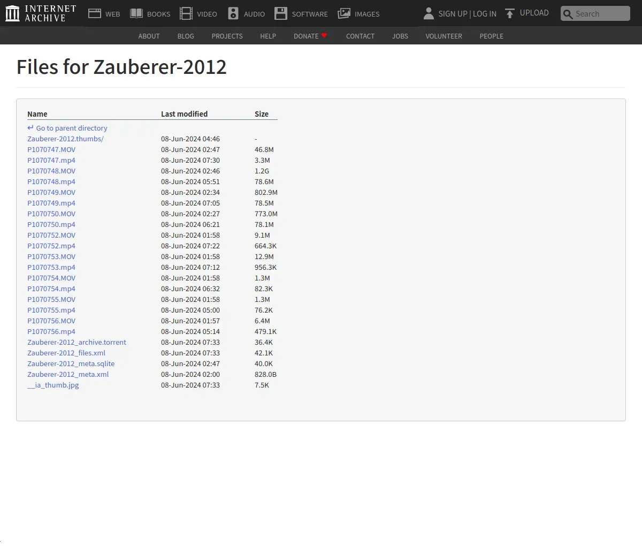This screenshot has height=546, width=642.
Task: Open file P1070756.mp4
Action: [x=51, y=331]
